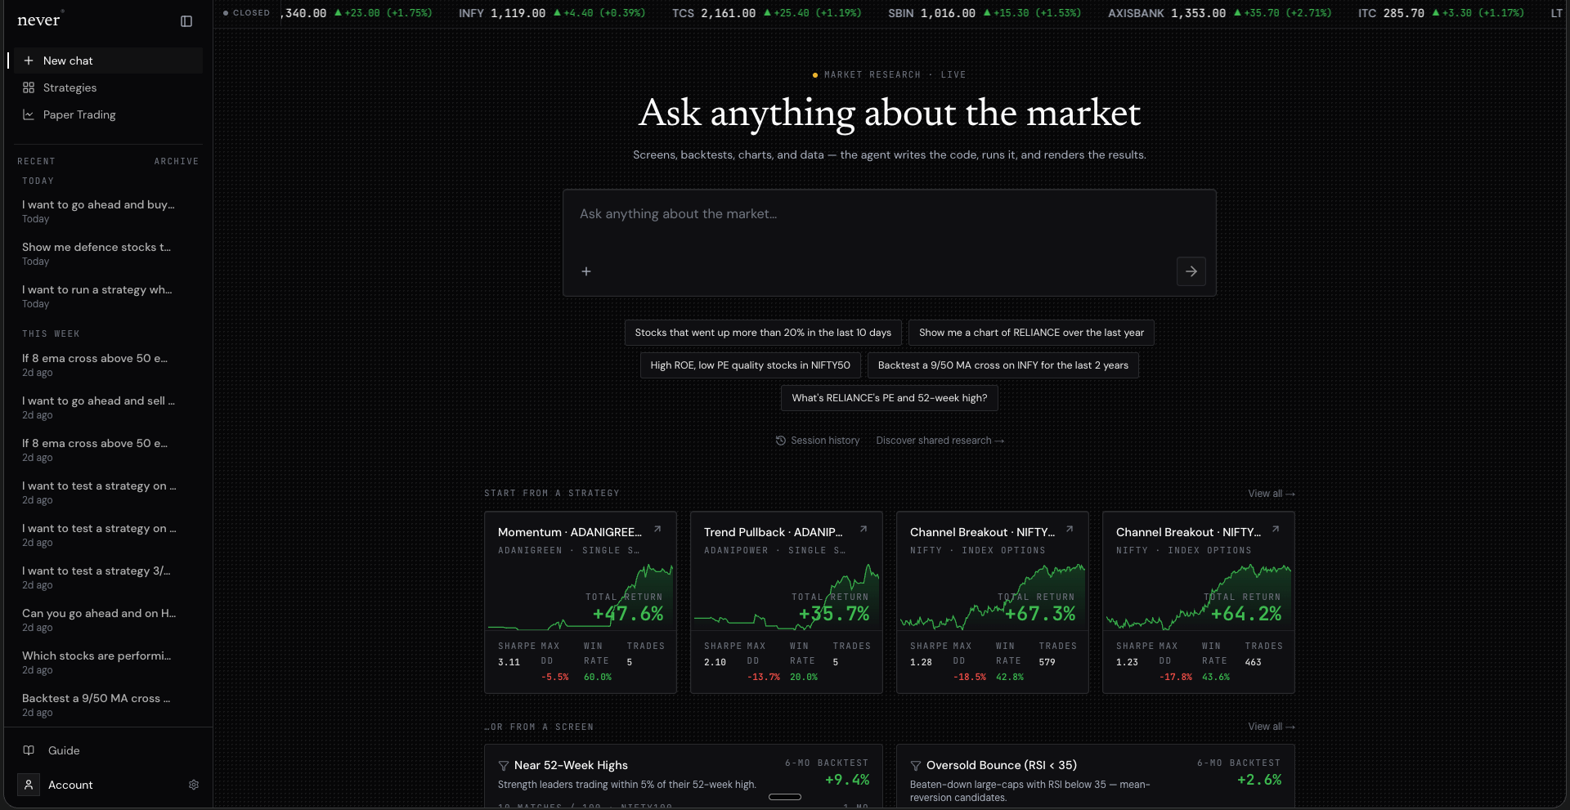Choose 'What's RELIANCE's PE and 52-week high?' suggestion
Screen dimensions: 1570x810
(890, 398)
